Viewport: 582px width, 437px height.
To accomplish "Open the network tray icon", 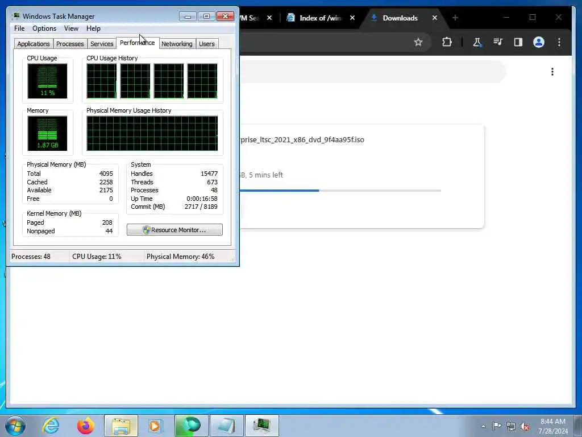I will 511,426.
